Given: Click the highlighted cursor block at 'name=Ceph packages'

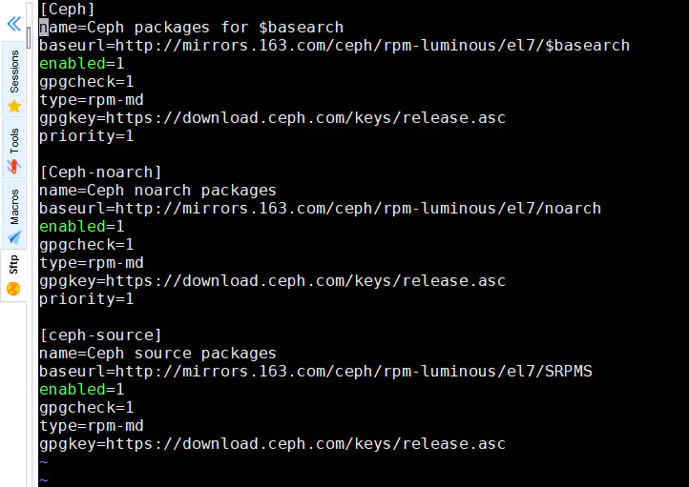Looking at the screenshot, I should (44, 28).
